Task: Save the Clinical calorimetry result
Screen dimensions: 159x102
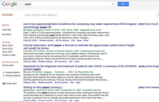Action: pos(77,62)
